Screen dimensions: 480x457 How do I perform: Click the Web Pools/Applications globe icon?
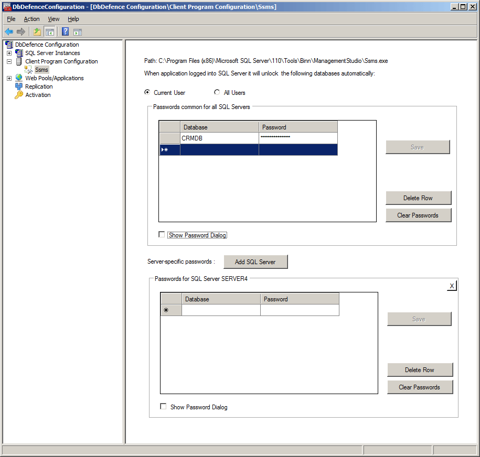pyautogui.click(x=19, y=78)
